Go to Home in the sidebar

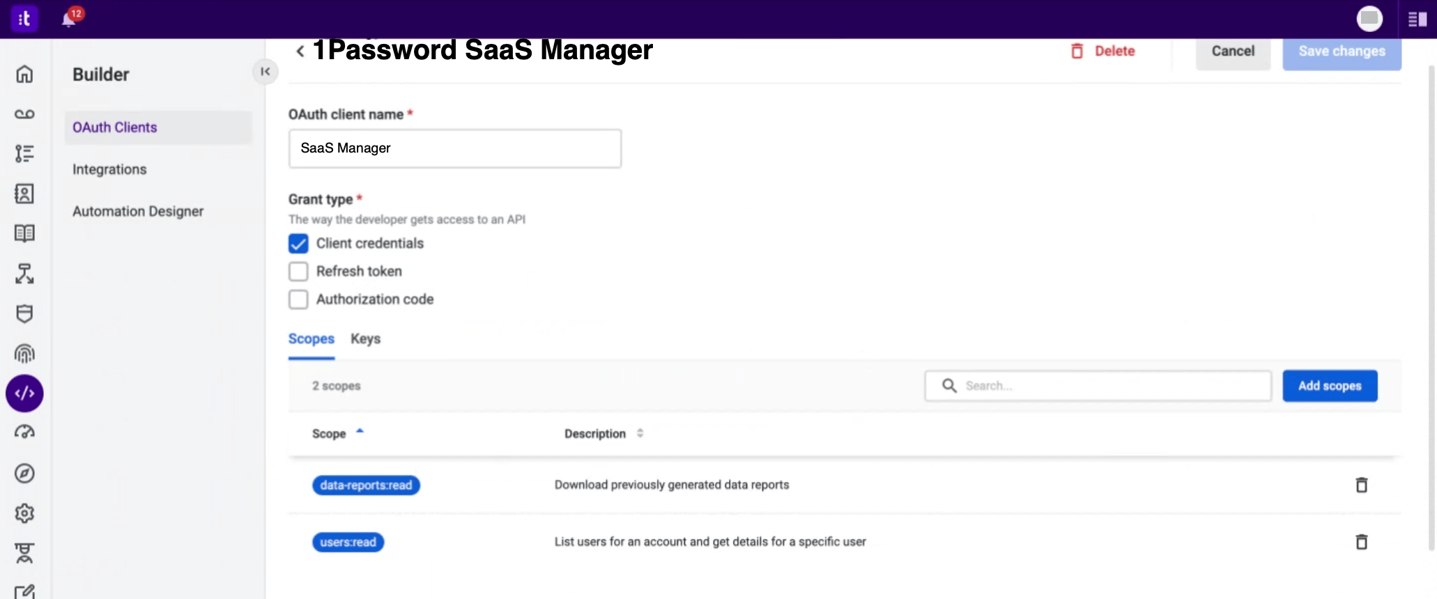(x=24, y=74)
